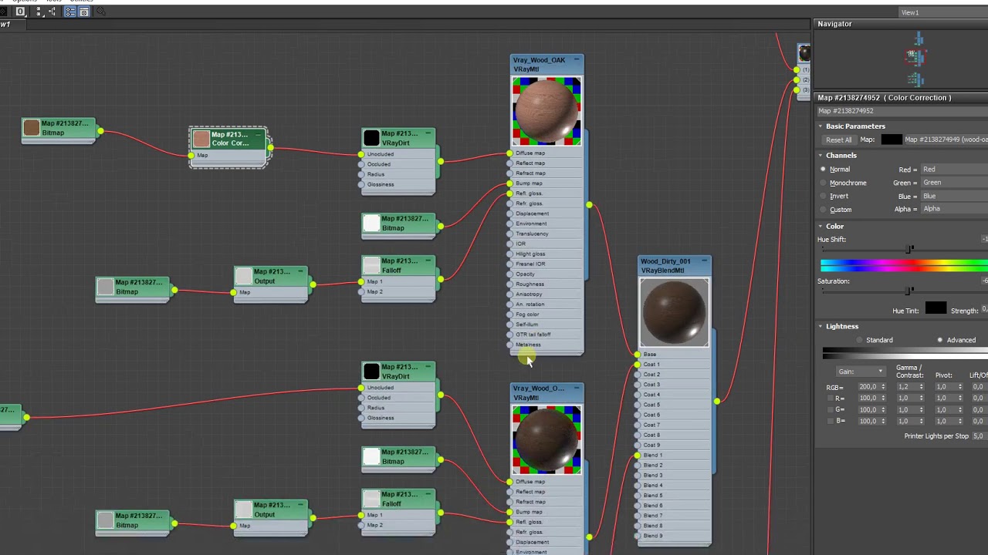Screen dimensions: 988x555
Task: Click Displacement input socket on Vray_Wood_OAK
Action: click(x=509, y=214)
